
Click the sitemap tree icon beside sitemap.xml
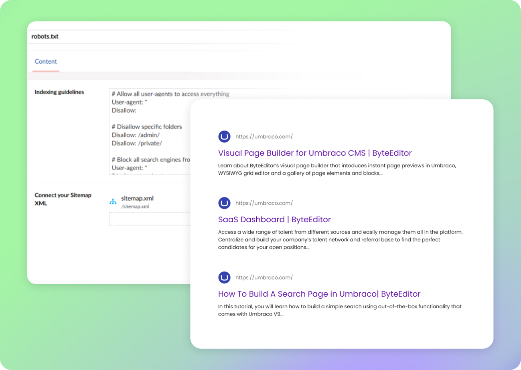tap(113, 202)
